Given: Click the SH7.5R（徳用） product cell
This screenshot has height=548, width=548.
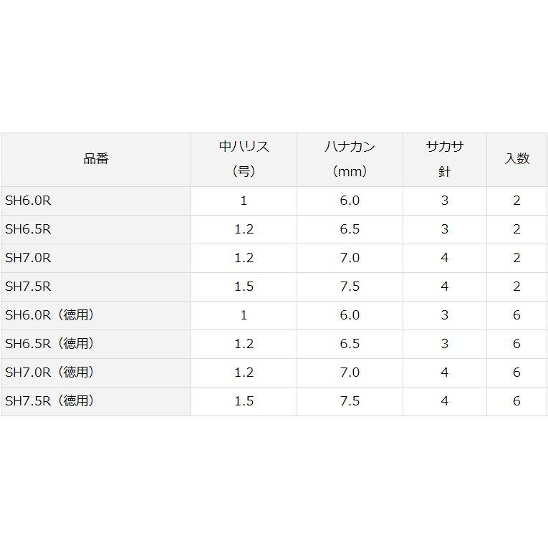Looking at the screenshot, I should 50,401.
